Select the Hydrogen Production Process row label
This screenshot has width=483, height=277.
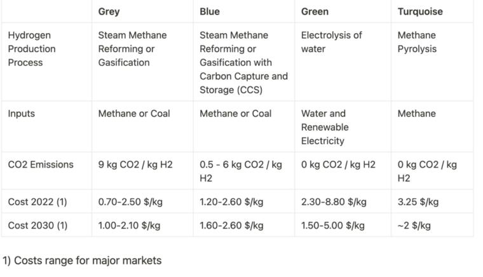click(32, 49)
